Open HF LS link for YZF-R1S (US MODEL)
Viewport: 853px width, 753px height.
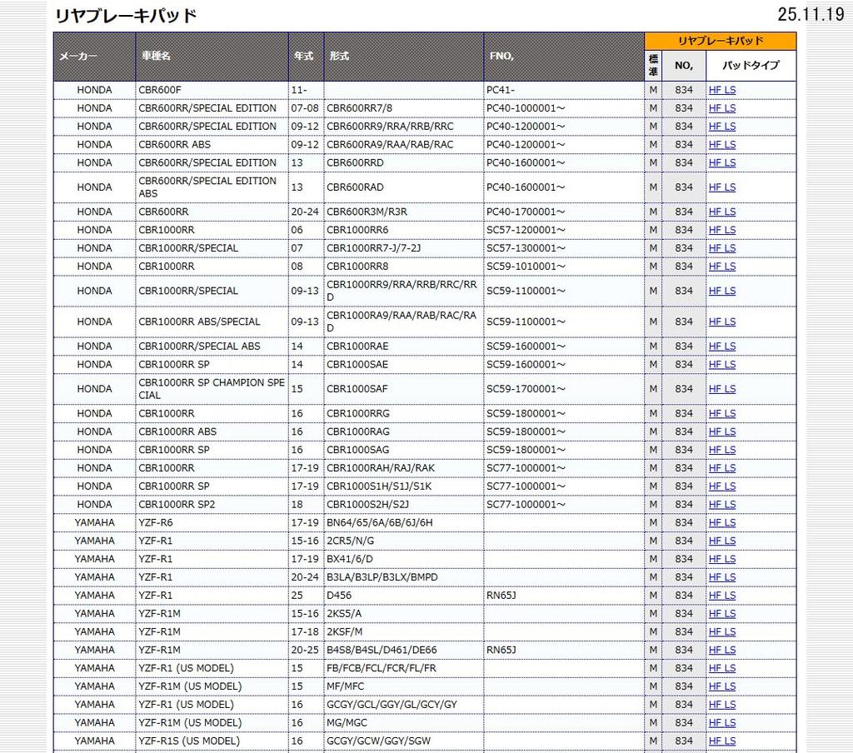coord(721,741)
